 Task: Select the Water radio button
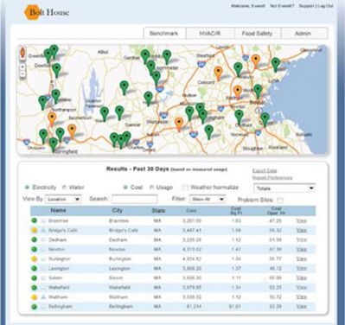(64, 188)
